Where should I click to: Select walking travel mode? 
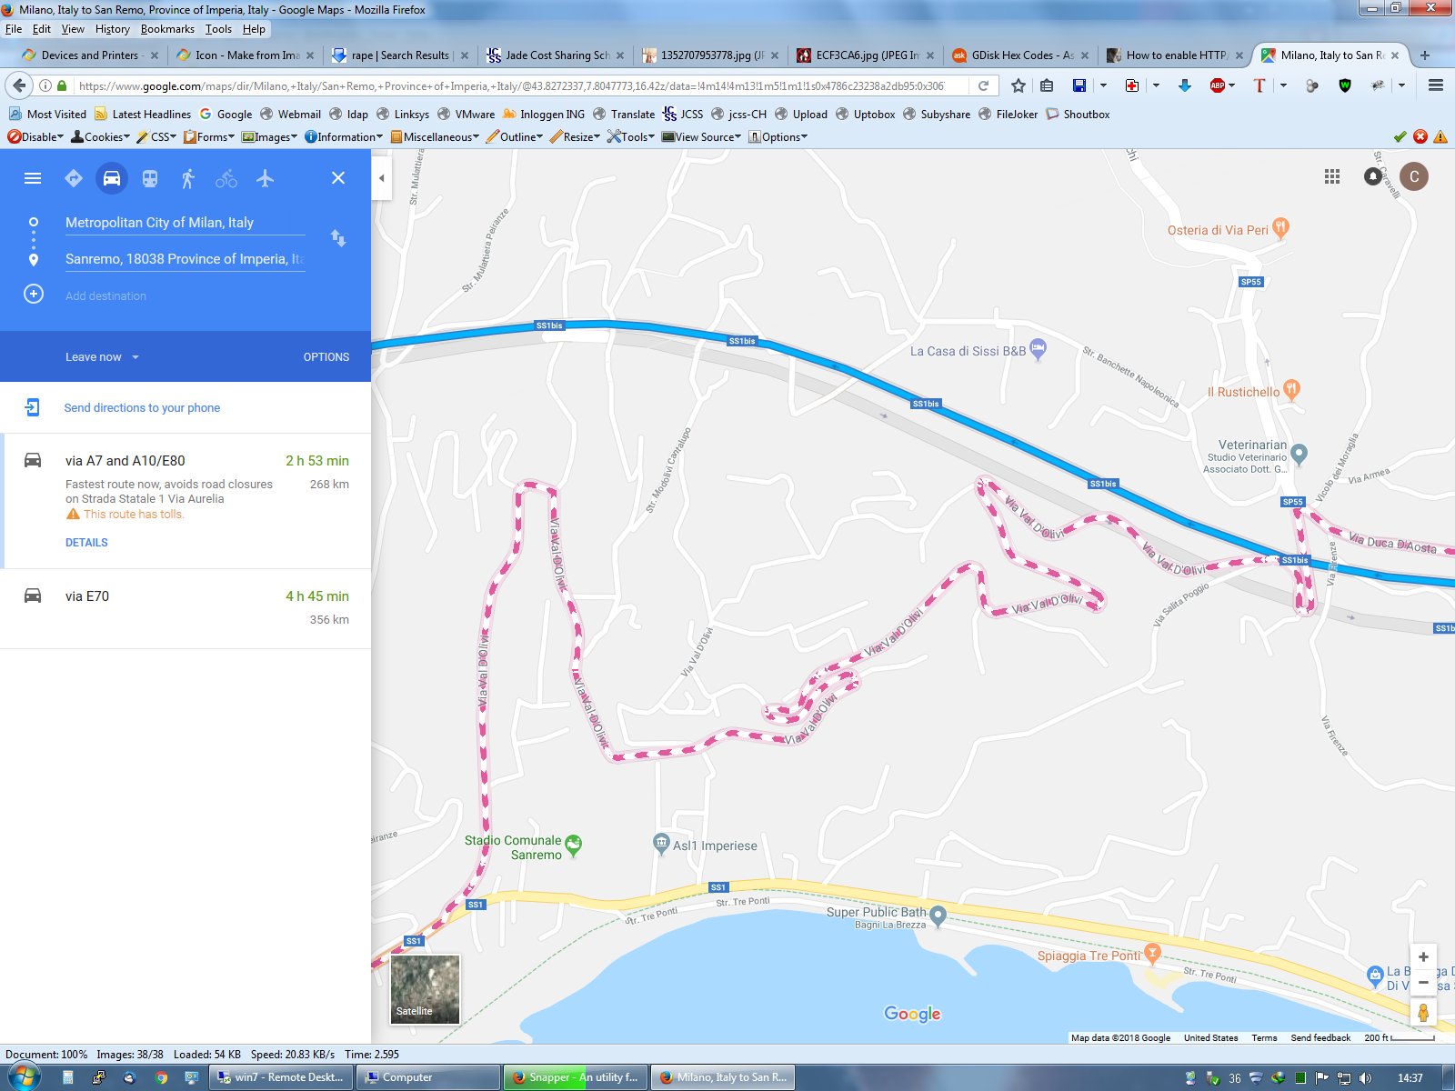[x=188, y=178]
